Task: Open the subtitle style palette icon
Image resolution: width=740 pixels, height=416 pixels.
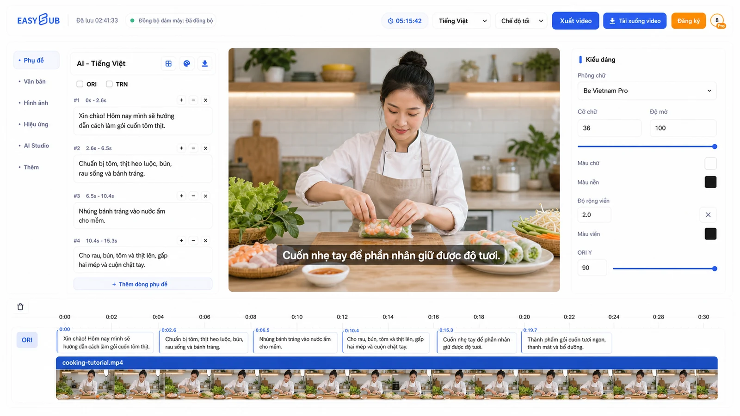Action: [186, 64]
